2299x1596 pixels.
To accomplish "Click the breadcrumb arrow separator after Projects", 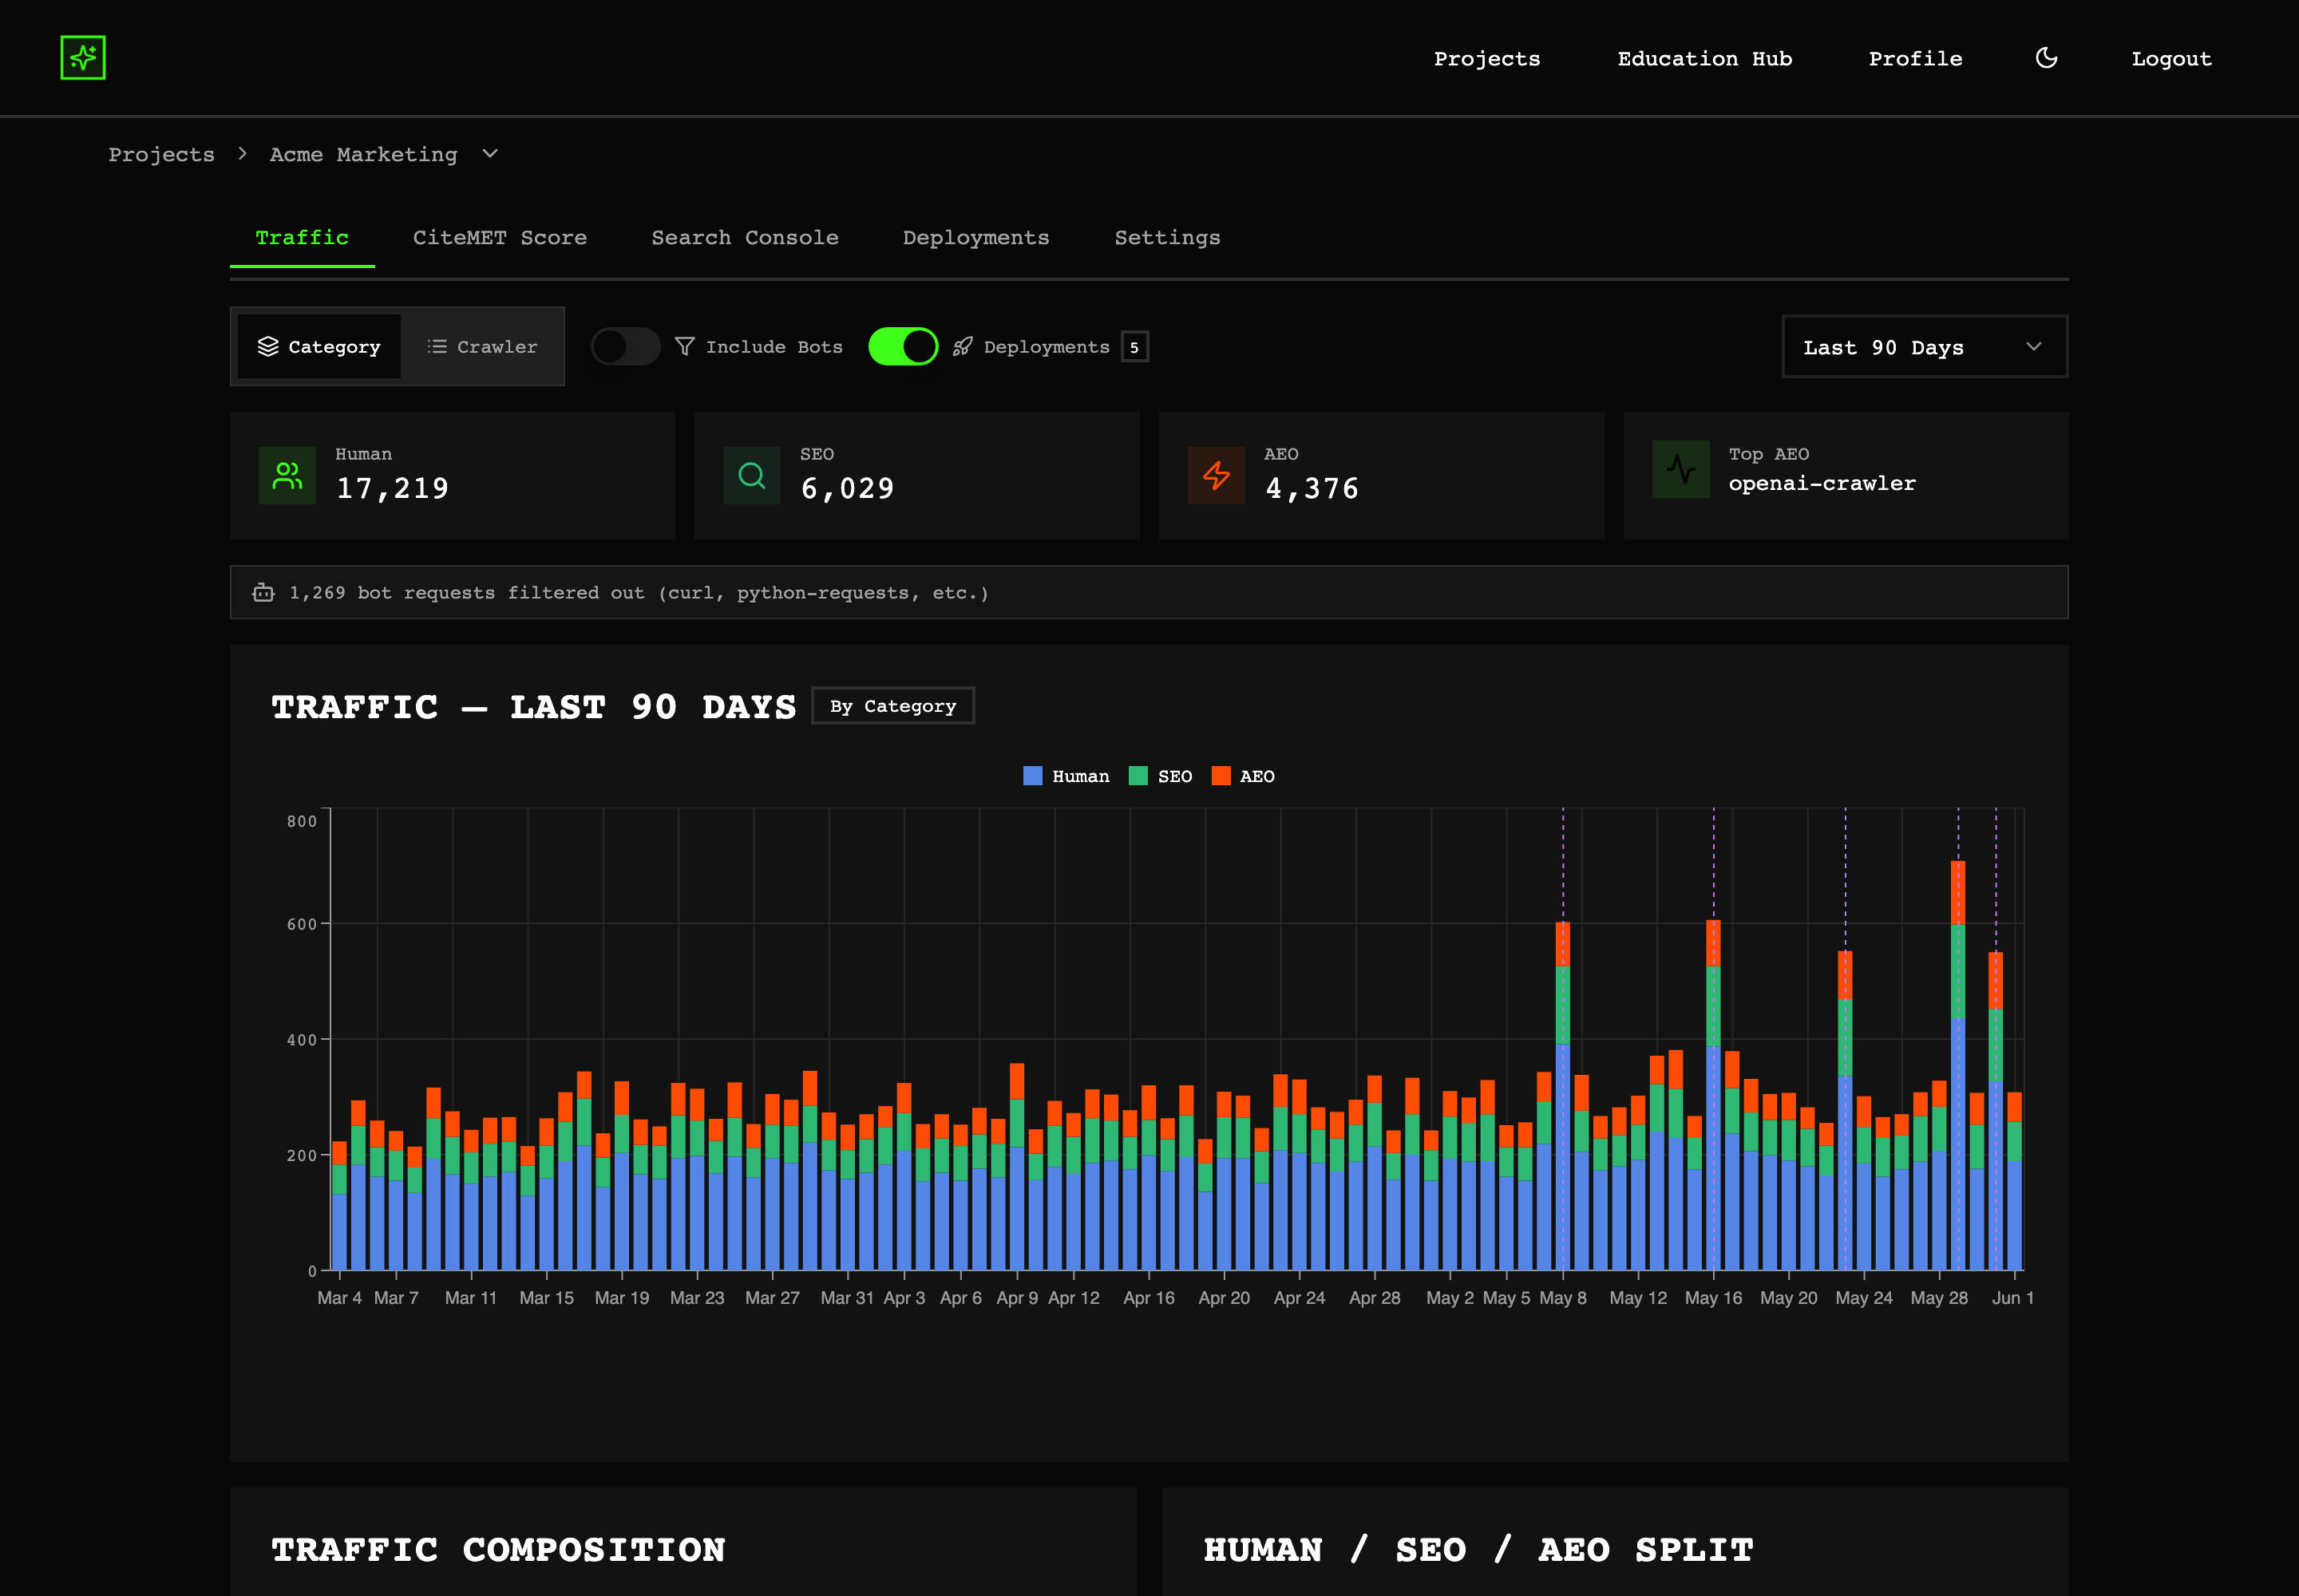I will [242, 153].
